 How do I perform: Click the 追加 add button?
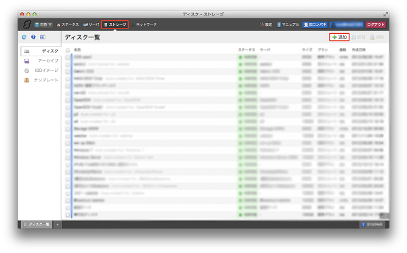click(x=339, y=37)
